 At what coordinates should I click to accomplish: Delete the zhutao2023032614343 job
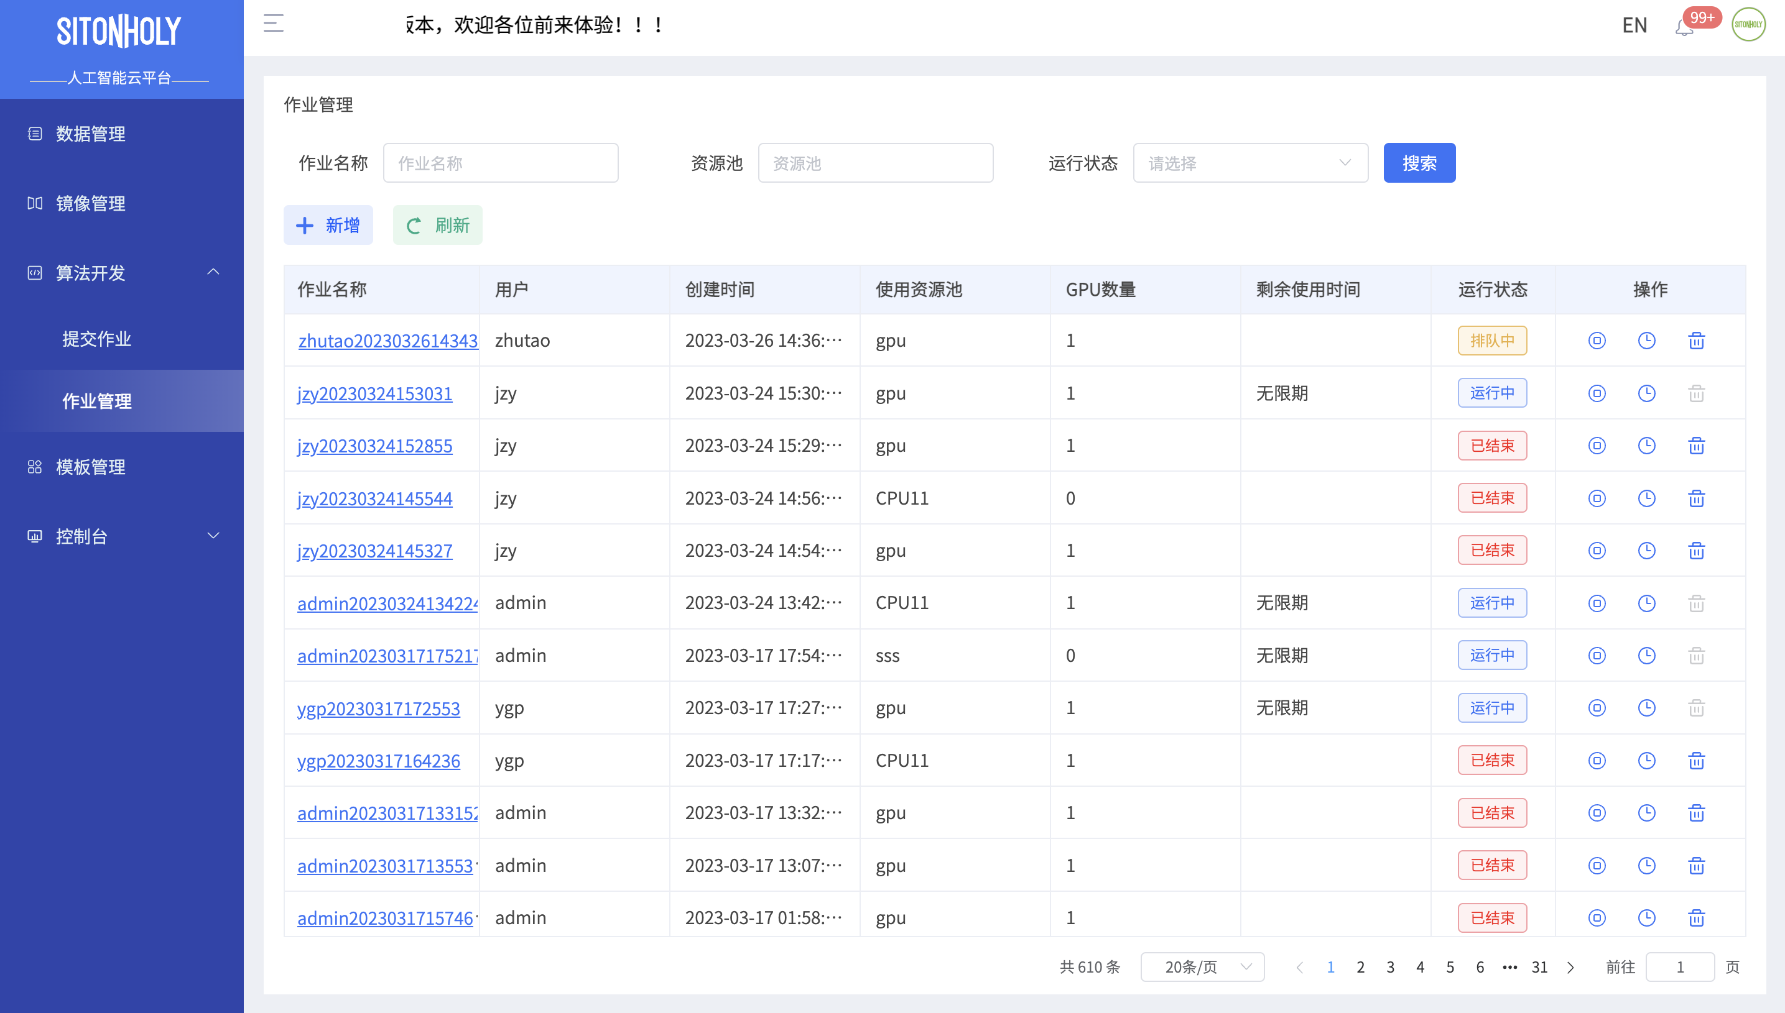pos(1696,340)
